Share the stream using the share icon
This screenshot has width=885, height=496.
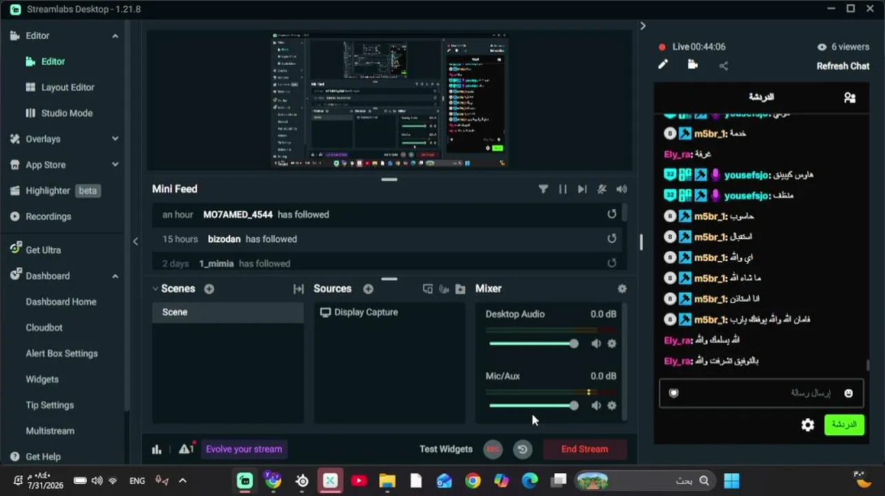[x=724, y=65]
